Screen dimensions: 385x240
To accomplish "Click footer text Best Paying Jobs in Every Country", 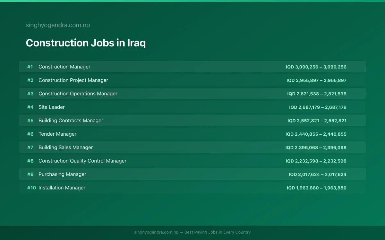I will pyautogui.click(x=218, y=232).
